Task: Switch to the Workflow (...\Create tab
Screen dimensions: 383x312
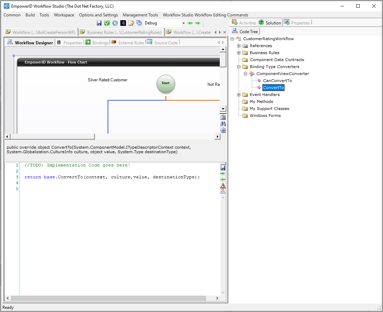Action: pyautogui.click(x=189, y=32)
